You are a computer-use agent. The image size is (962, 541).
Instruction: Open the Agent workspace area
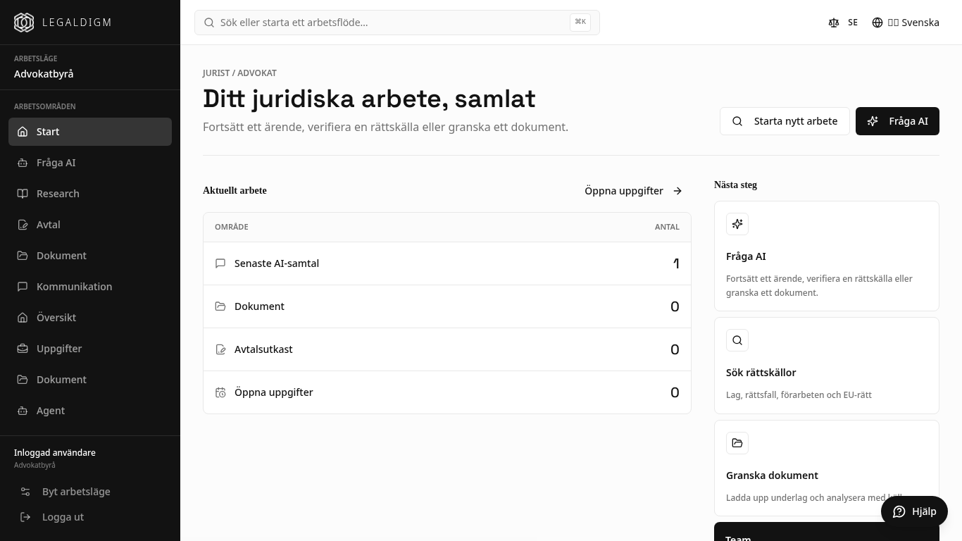click(x=90, y=411)
